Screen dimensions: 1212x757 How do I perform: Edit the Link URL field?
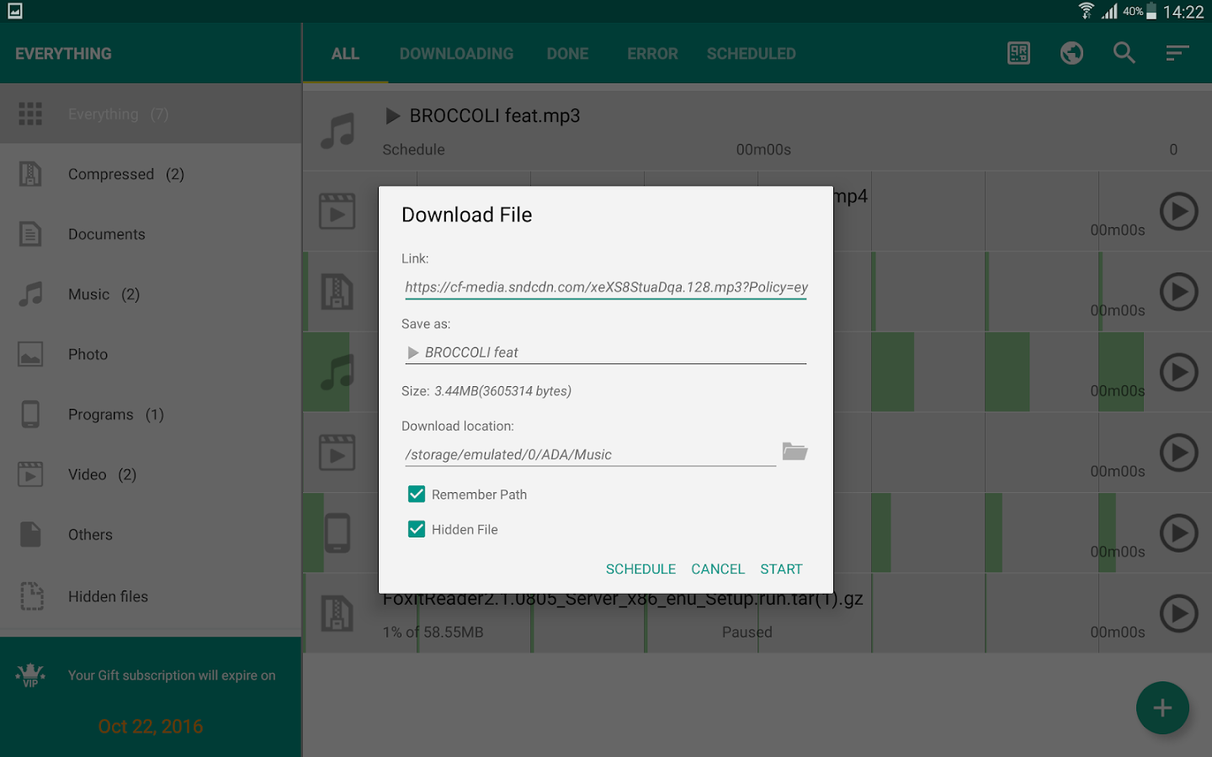tap(606, 287)
